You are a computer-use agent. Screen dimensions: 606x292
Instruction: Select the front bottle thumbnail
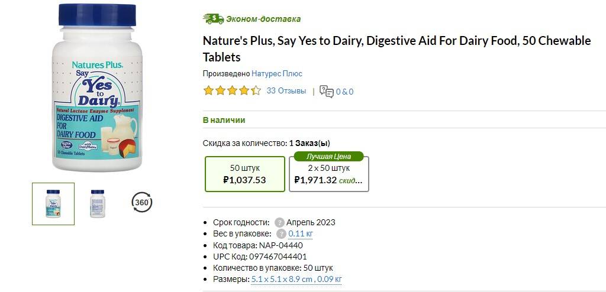click(53, 204)
